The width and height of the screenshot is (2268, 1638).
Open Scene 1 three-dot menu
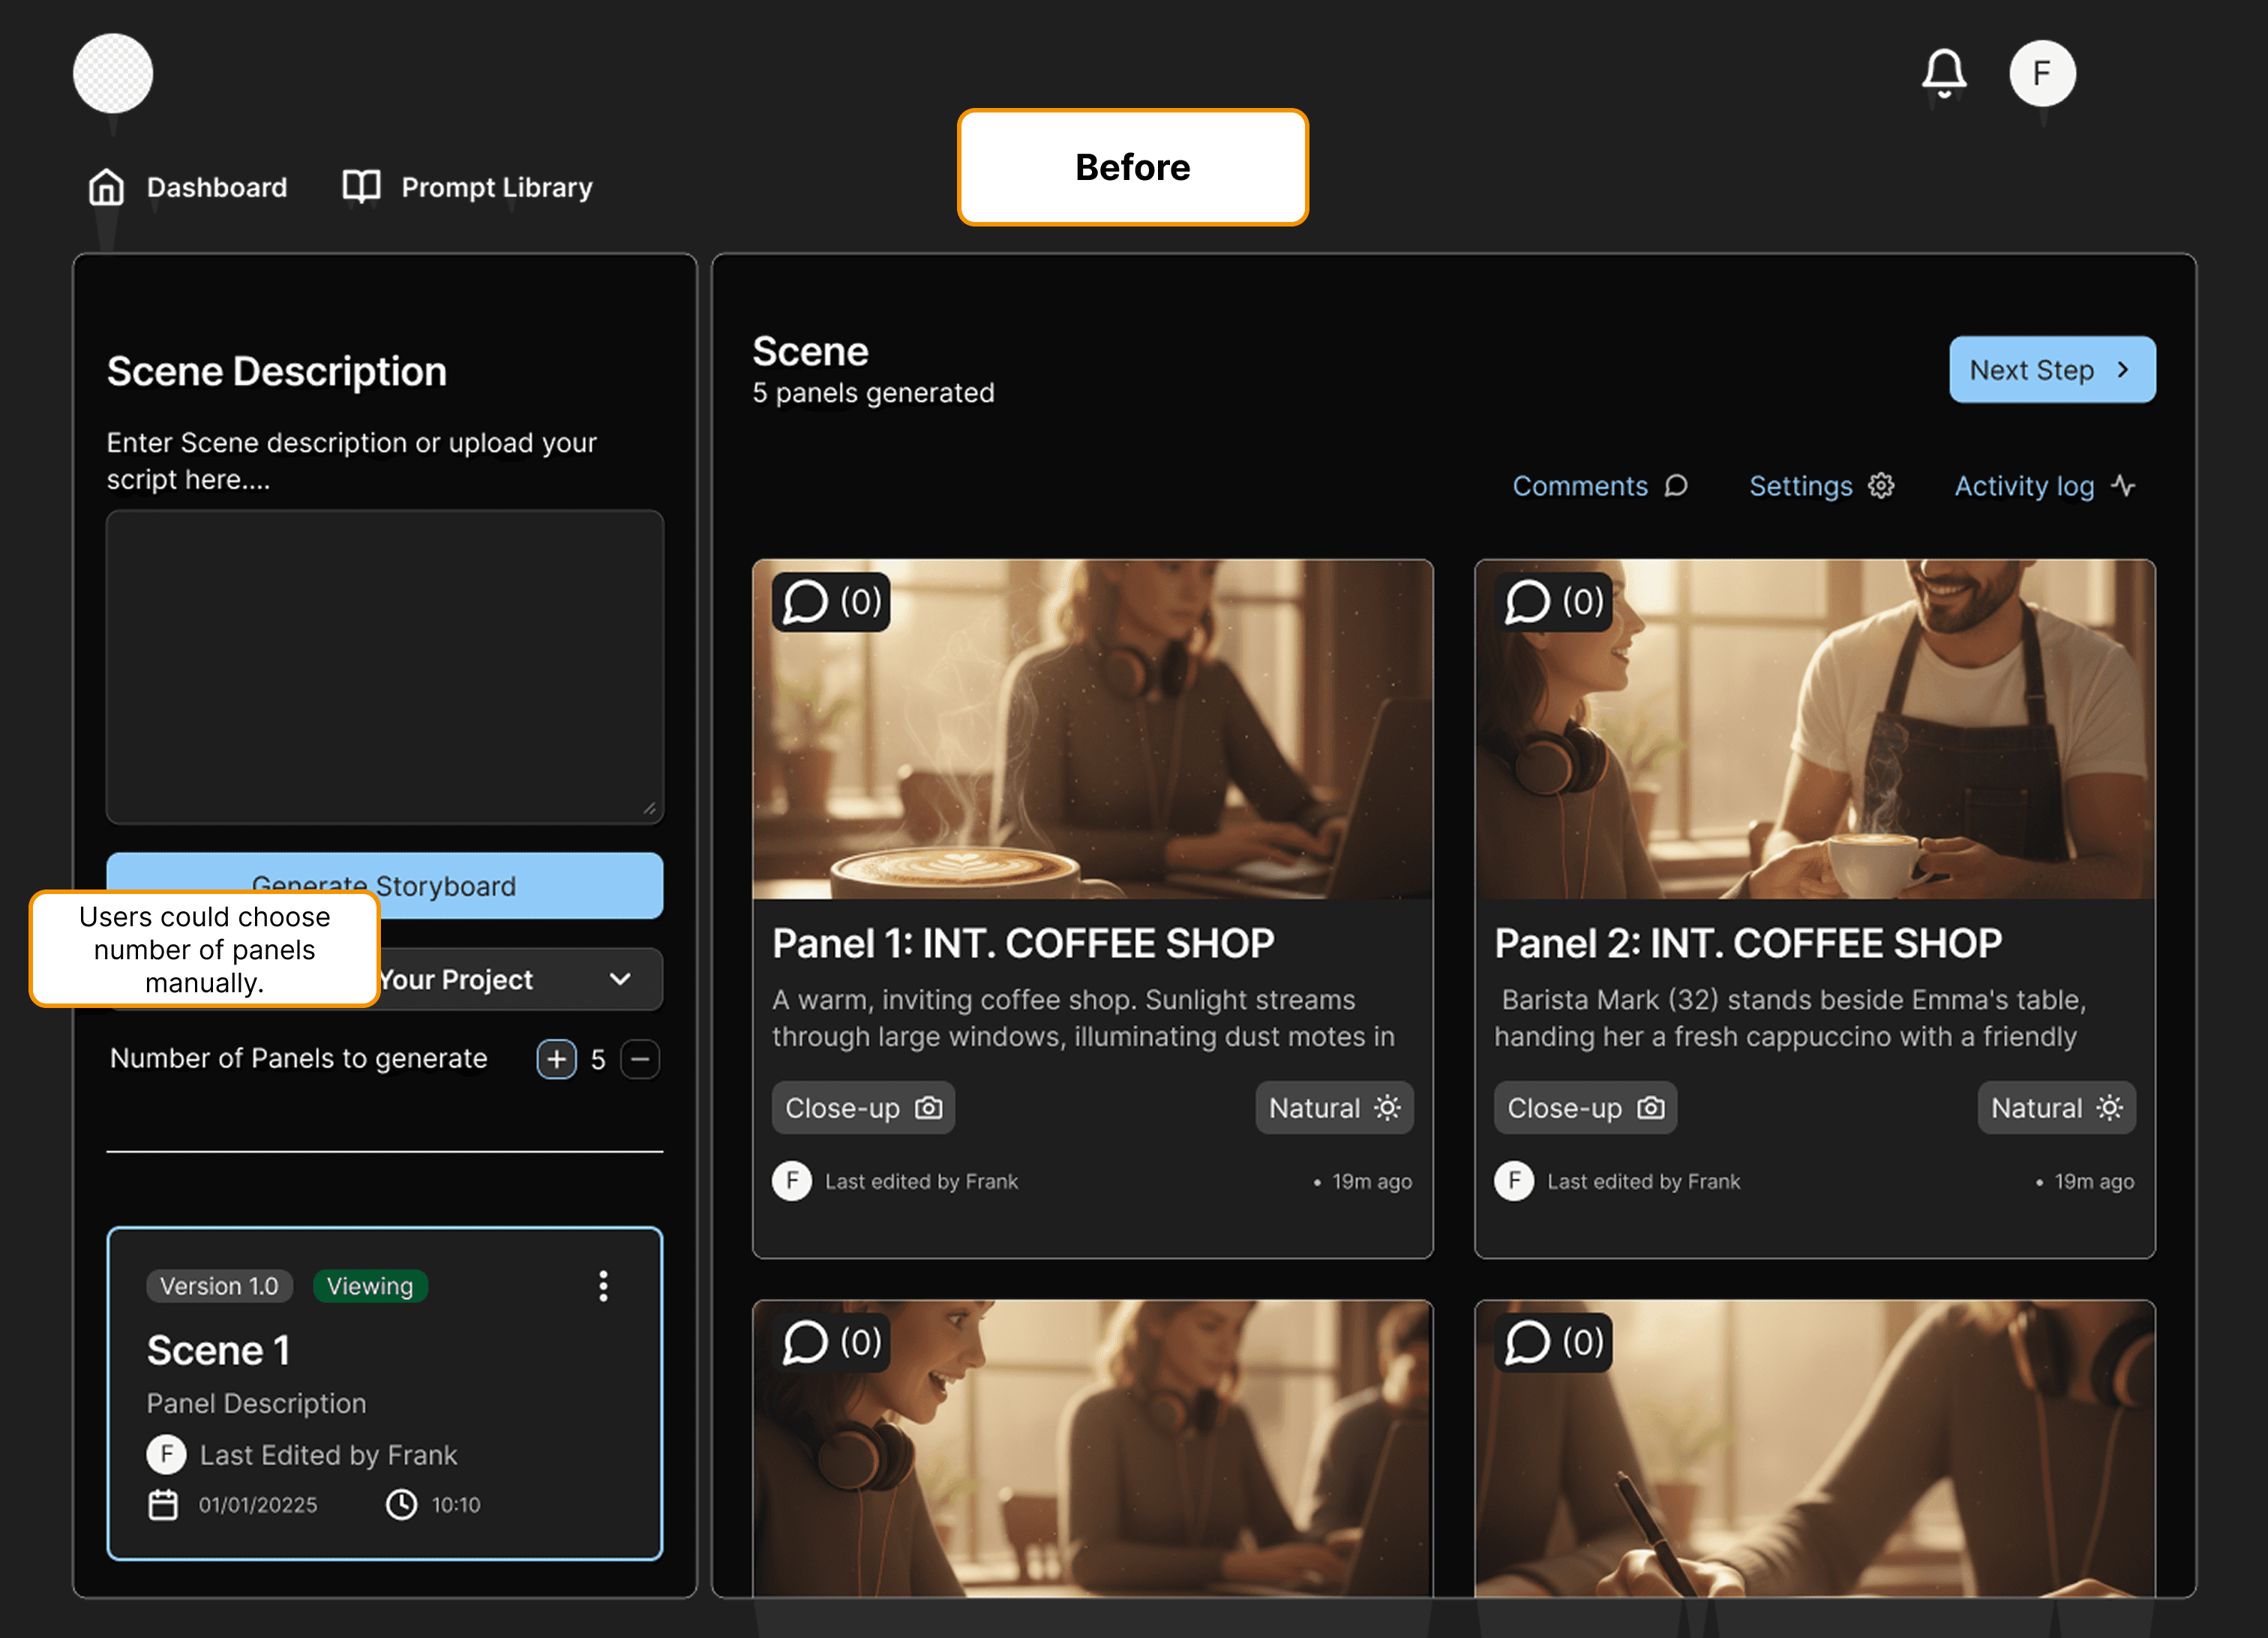(x=603, y=1286)
